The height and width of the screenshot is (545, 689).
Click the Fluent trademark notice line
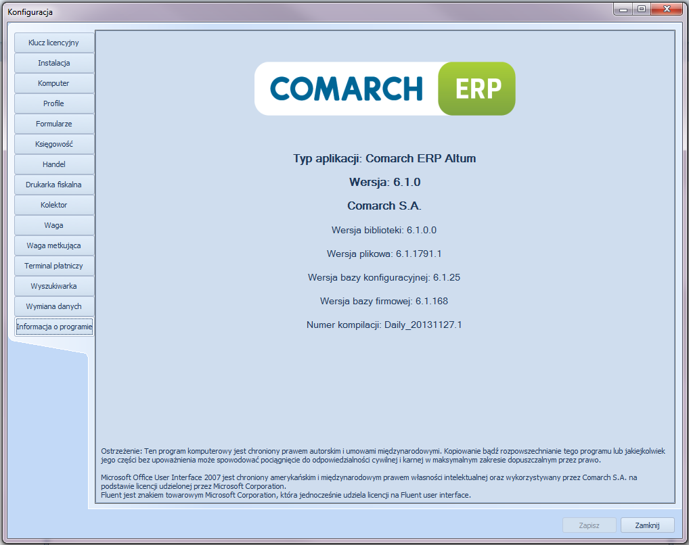click(x=286, y=495)
